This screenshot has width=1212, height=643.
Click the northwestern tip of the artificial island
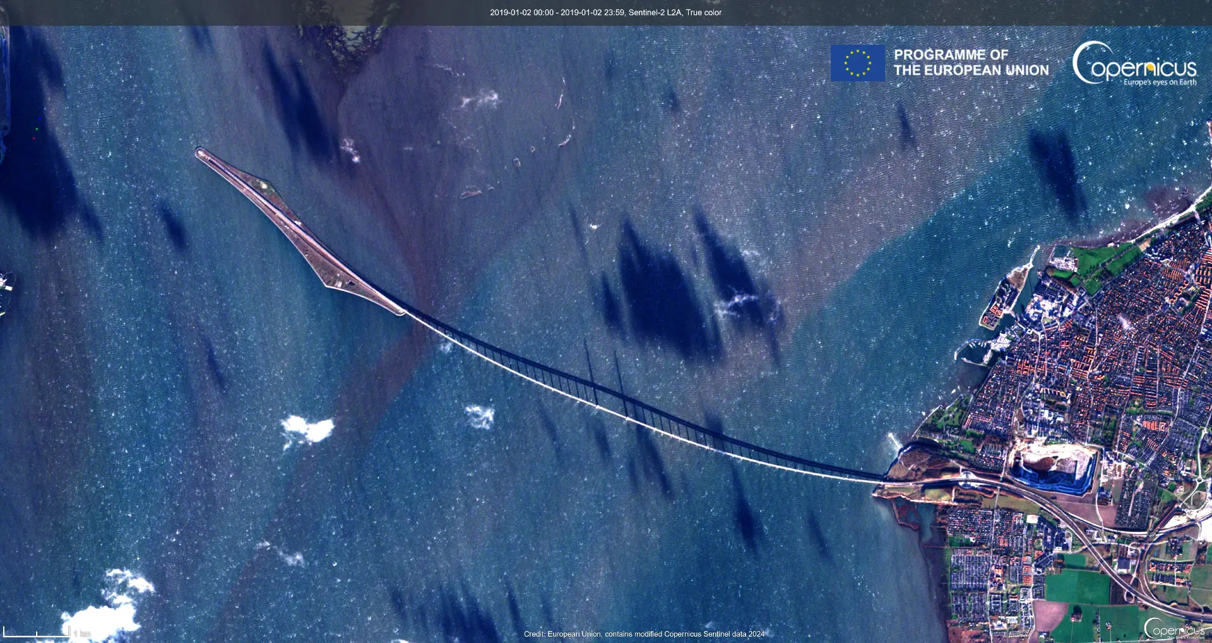[x=201, y=153]
